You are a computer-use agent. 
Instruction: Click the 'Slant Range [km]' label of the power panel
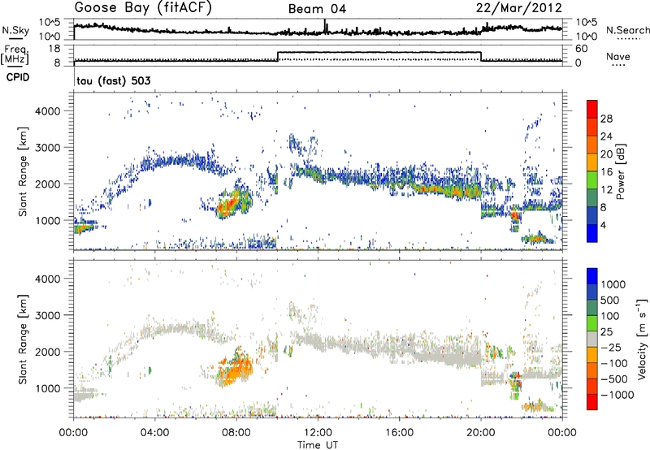point(23,171)
